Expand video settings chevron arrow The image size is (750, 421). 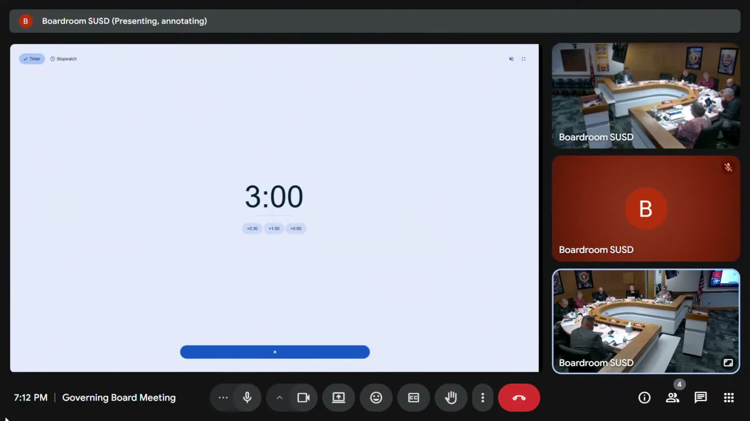click(280, 398)
